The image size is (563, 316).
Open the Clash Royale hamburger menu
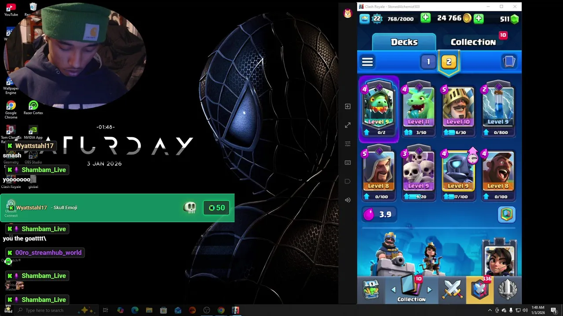tap(367, 62)
